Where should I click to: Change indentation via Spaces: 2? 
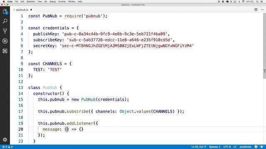(214, 147)
